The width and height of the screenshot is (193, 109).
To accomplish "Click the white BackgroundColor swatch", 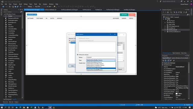I will pos(177,94).
